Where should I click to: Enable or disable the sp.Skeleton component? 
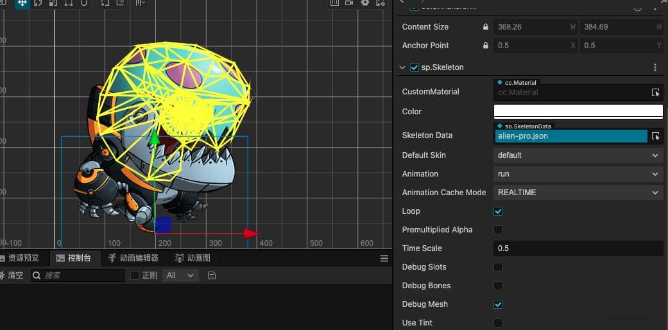click(414, 67)
